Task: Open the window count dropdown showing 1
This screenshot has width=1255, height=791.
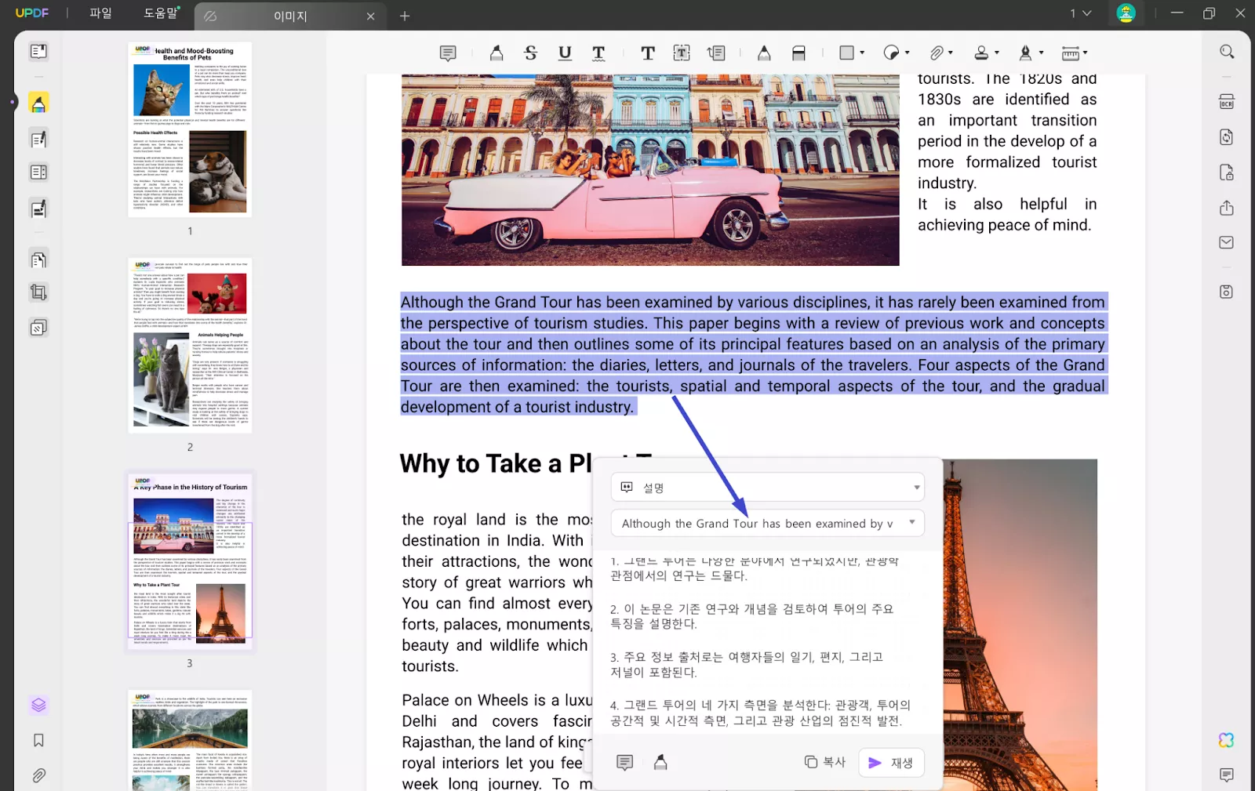Action: pos(1080,13)
